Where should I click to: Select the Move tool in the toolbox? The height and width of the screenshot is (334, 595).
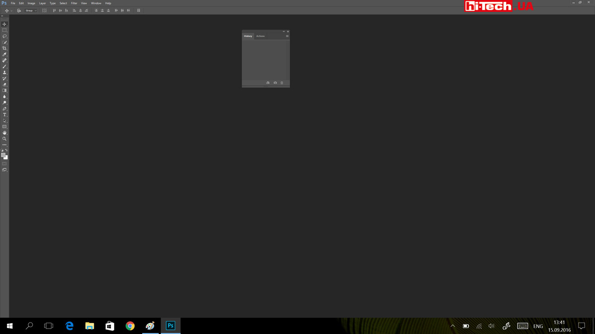pos(4,24)
